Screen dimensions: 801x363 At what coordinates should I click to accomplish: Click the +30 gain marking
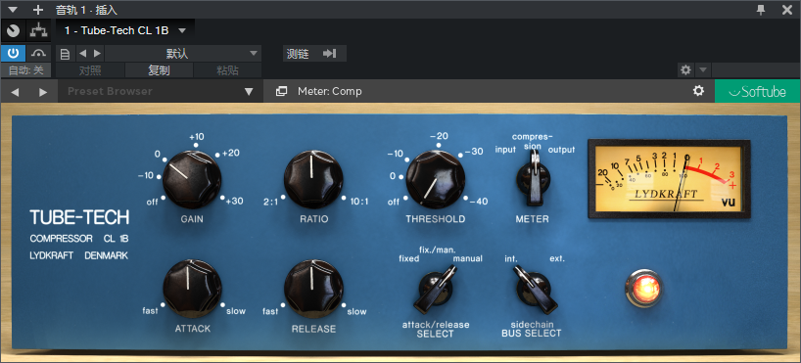tap(234, 202)
